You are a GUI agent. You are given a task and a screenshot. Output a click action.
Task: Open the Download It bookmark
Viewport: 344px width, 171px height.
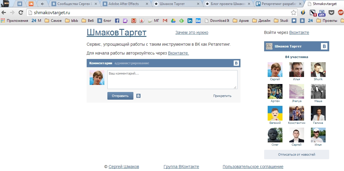(x=217, y=21)
